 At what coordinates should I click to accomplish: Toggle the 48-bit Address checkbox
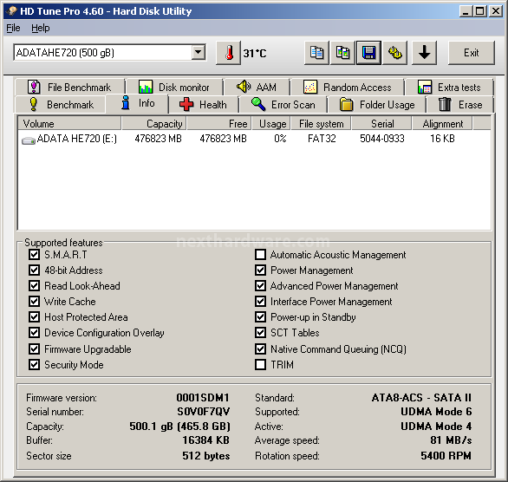point(34,270)
